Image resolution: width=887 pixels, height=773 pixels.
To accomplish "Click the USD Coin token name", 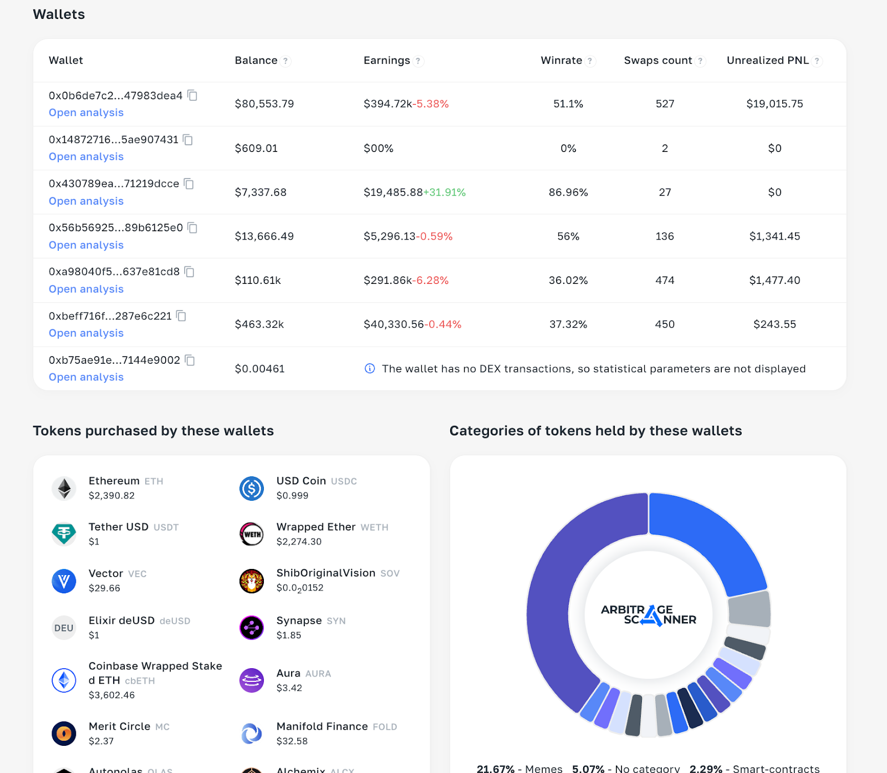I will coord(301,481).
